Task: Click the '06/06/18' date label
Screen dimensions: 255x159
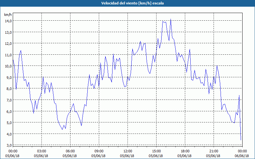Action: pyautogui.click(x=242, y=156)
